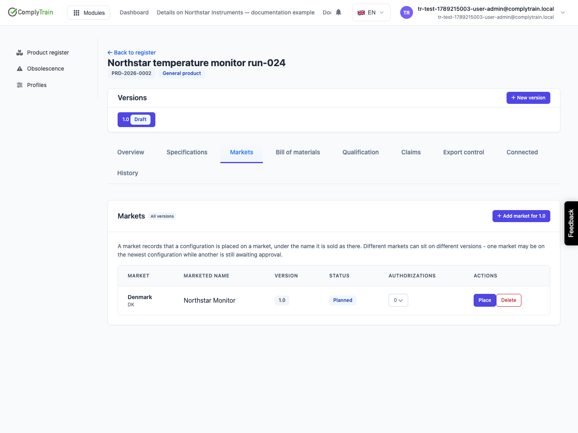Switch to the Overview tab
Viewport: 578px width, 433px height.
tap(130, 152)
